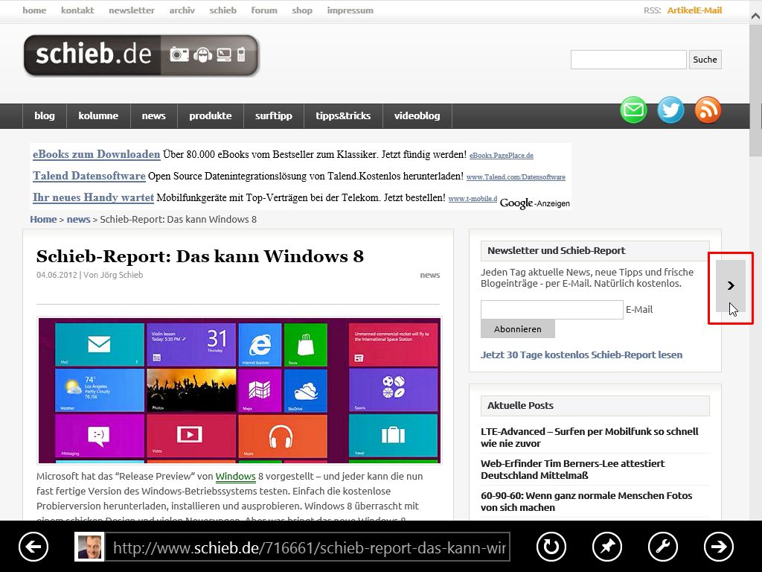Open the produkte navigation tab

(211, 115)
